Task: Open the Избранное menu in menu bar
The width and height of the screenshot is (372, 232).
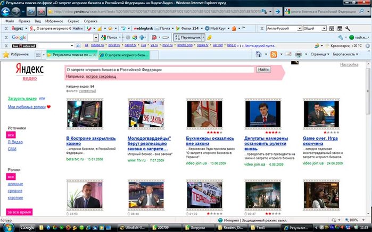Action: (54, 21)
